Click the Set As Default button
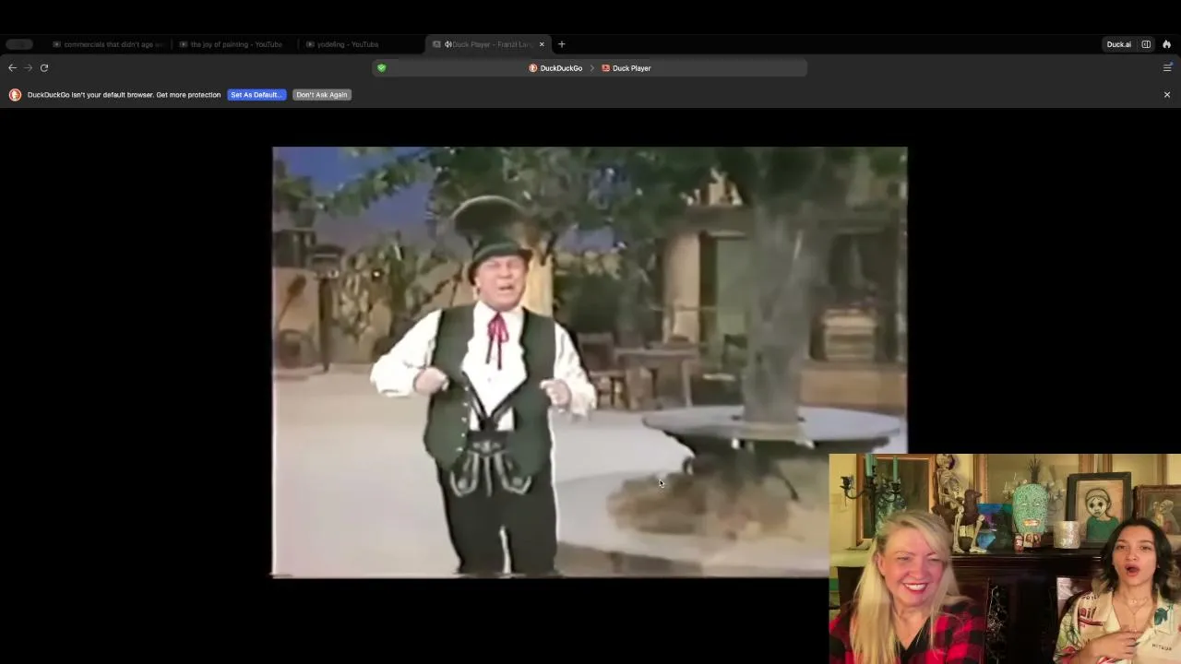The width and height of the screenshot is (1181, 664). (x=256, y=95)
